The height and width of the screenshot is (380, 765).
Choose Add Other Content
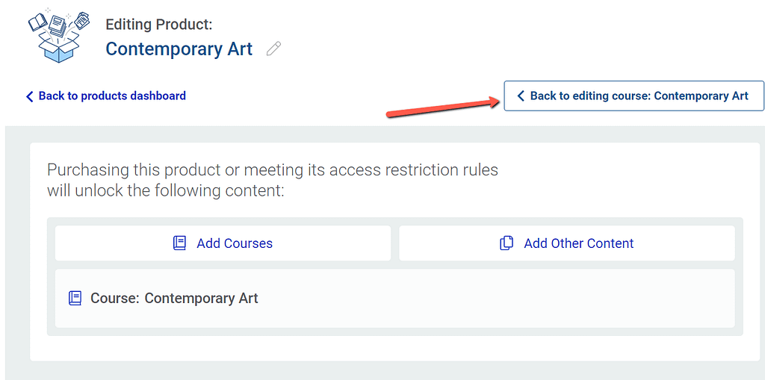pyautogui.click(x=567, y=243)
